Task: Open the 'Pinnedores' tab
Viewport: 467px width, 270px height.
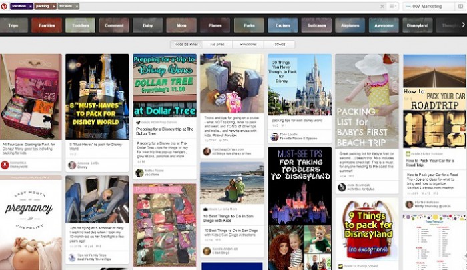Action: tap(248, 44)
